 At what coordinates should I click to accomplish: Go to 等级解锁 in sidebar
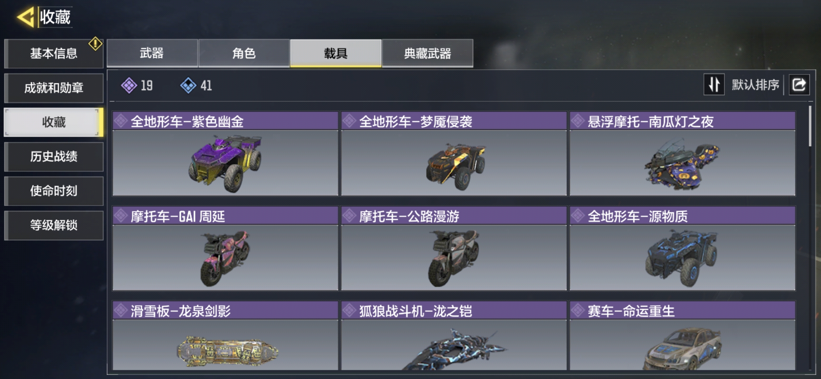(54, 225)
